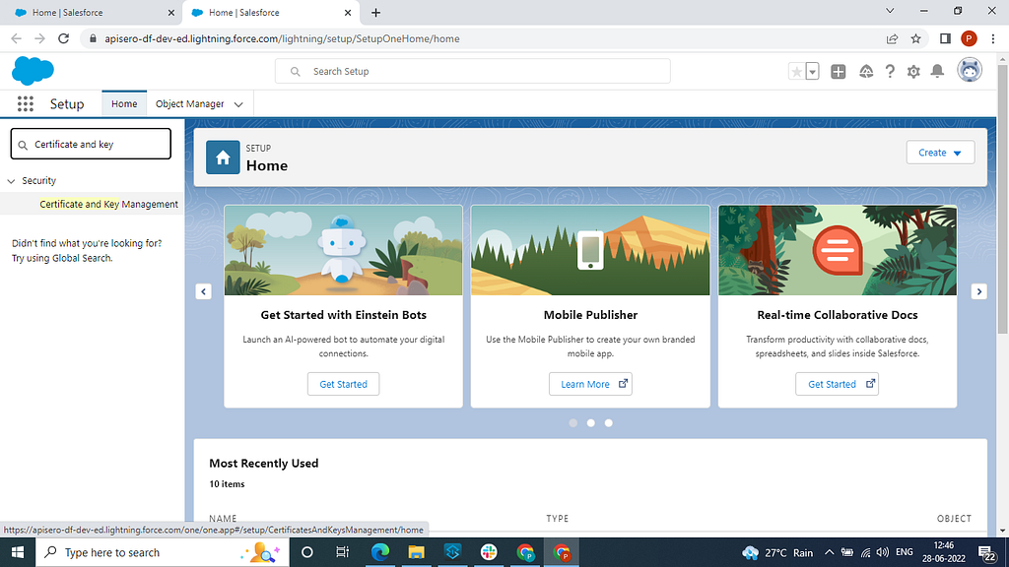This screenshot has width=1009, height=567.
Task: Open a new browser tab
Action: [375, 12]
